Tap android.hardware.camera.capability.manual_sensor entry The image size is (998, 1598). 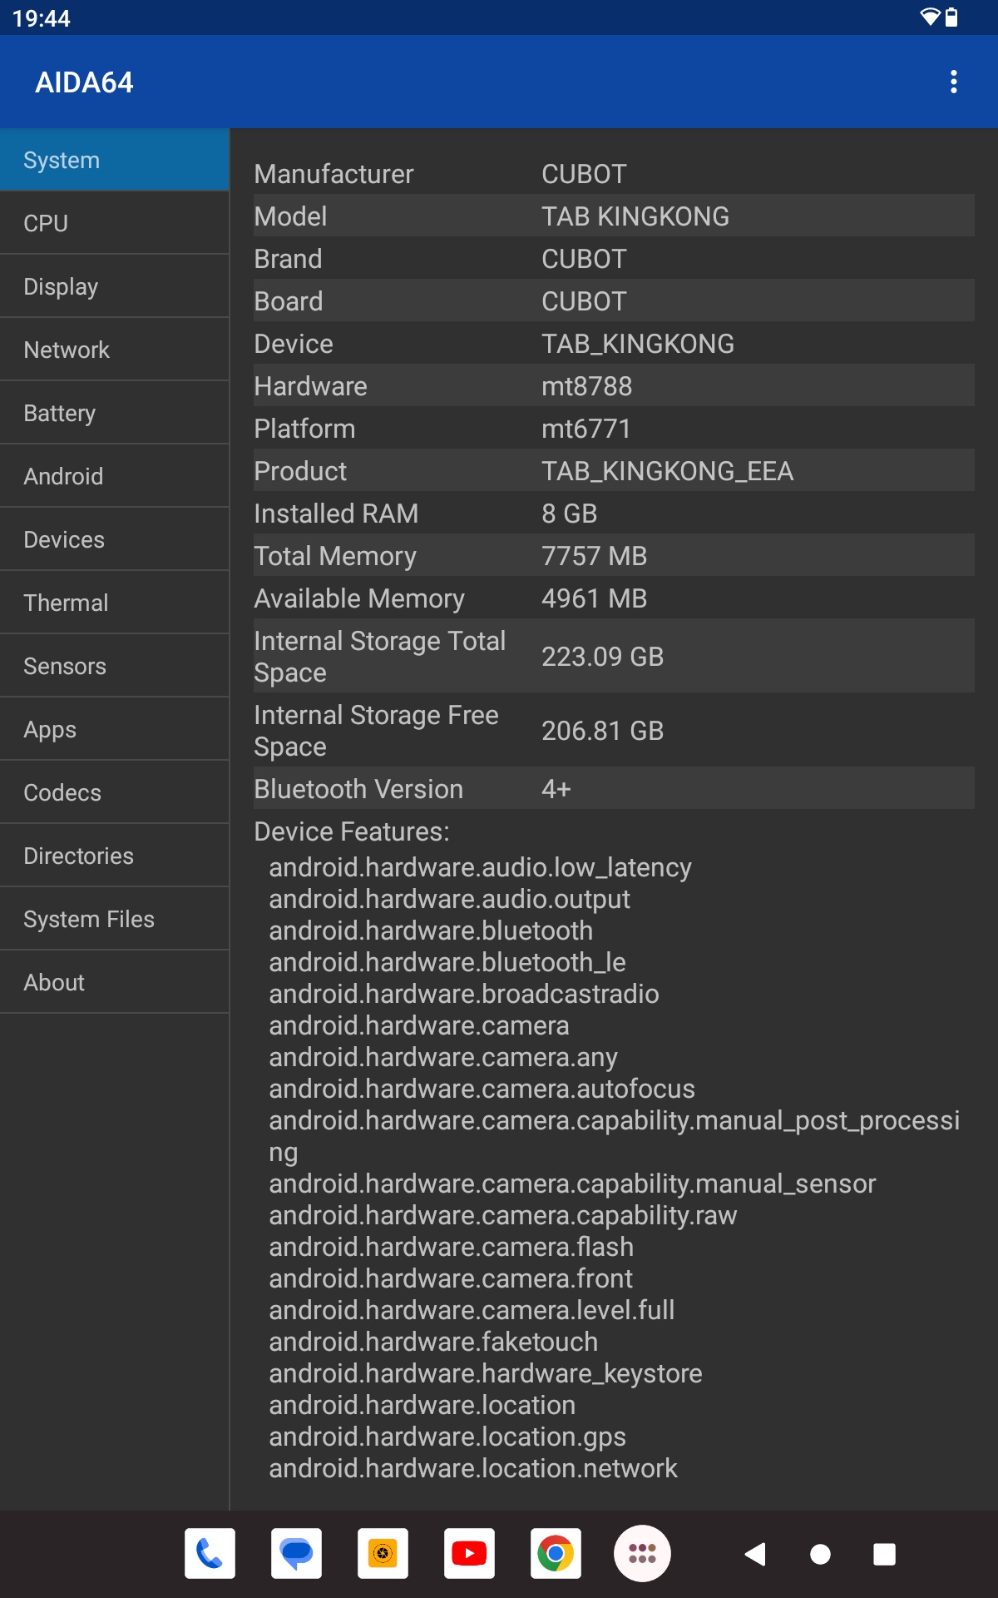tap(572, 1184)
